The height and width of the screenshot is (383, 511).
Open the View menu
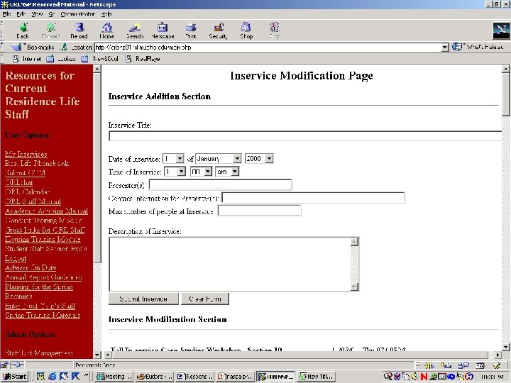point(37,14)
